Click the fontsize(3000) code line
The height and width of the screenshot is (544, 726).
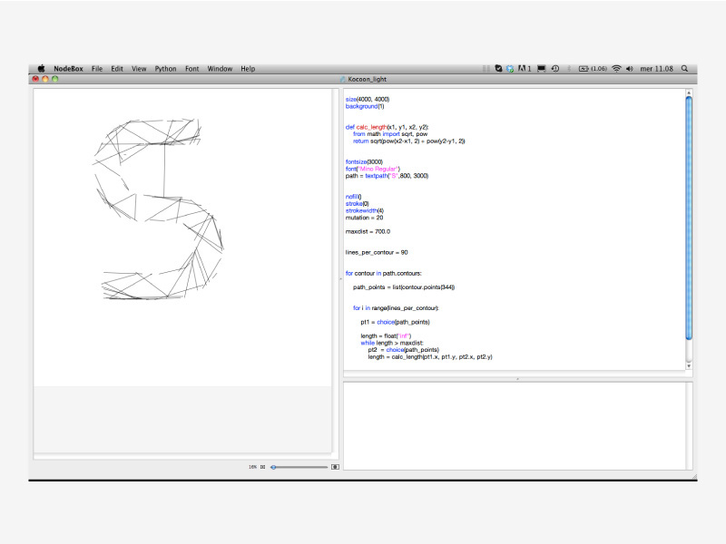(364, 162)
